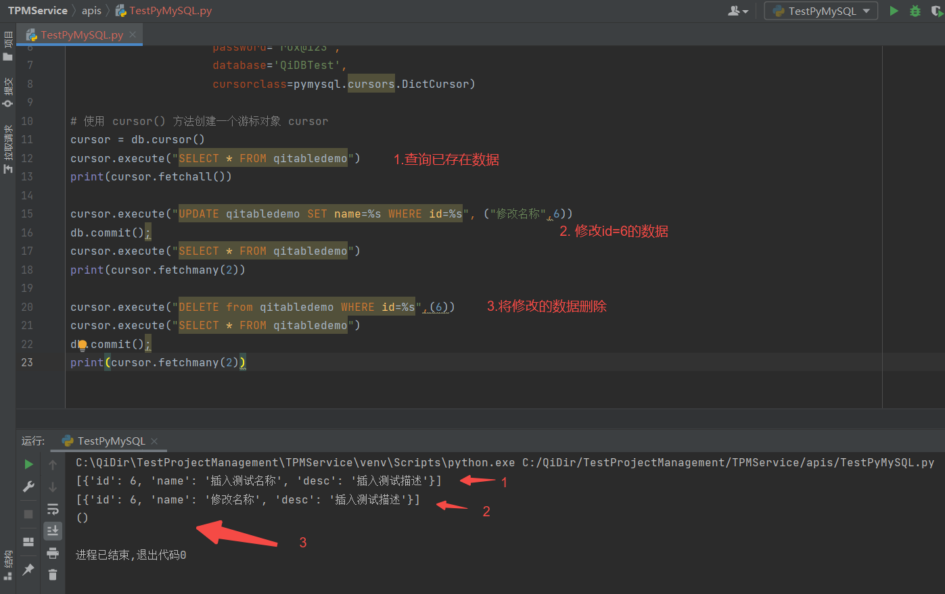The width and height of the screenshot is (945, 594).
Task: Click database='QiDBTest' on line 7
Action: tap(279, 66)
